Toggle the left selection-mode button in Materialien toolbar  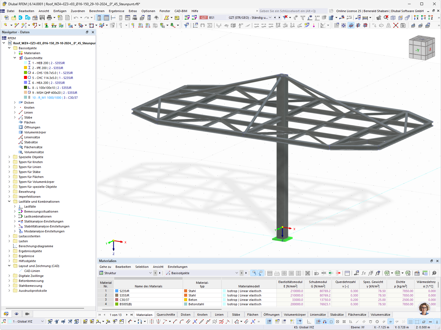254,273
